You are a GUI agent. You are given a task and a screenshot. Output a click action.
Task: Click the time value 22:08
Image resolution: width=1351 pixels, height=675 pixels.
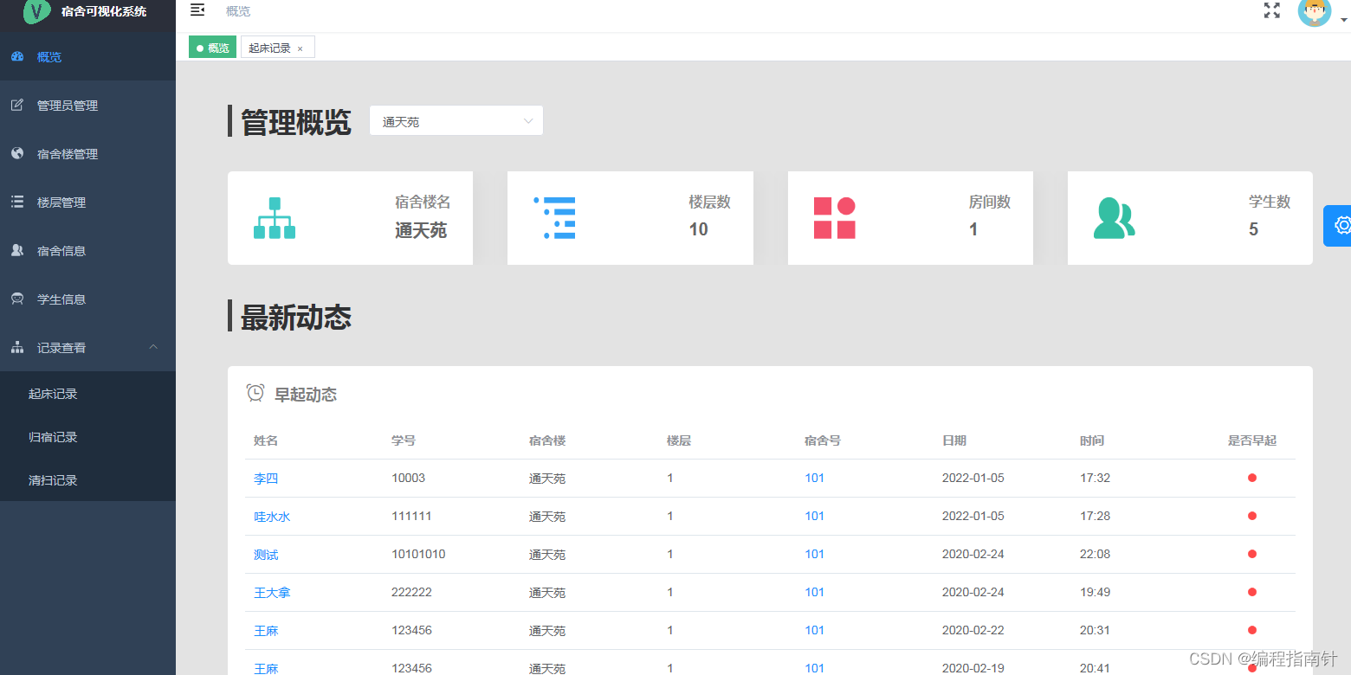click(x=1095, y=554)
